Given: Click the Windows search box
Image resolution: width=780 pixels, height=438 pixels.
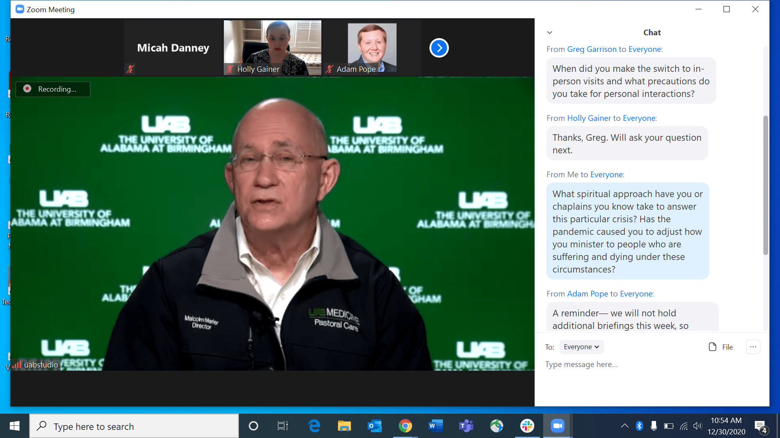Looking at the screenshot, I should [x=134, y=426].
